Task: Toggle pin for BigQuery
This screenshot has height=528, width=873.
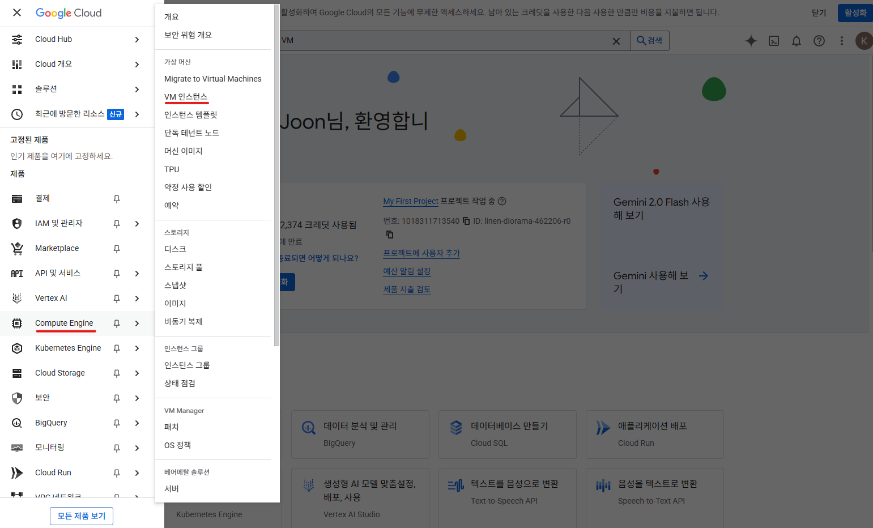Action: [117, 423]
